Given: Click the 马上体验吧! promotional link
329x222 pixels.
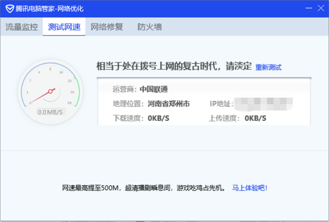Looking at the screenshot, I should click(250, 188).
